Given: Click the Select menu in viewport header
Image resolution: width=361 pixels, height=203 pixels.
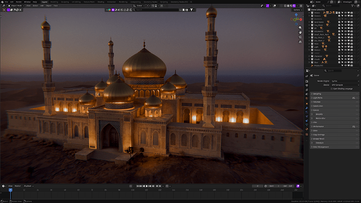Looking at the screenshot, I should click(35, 6).
